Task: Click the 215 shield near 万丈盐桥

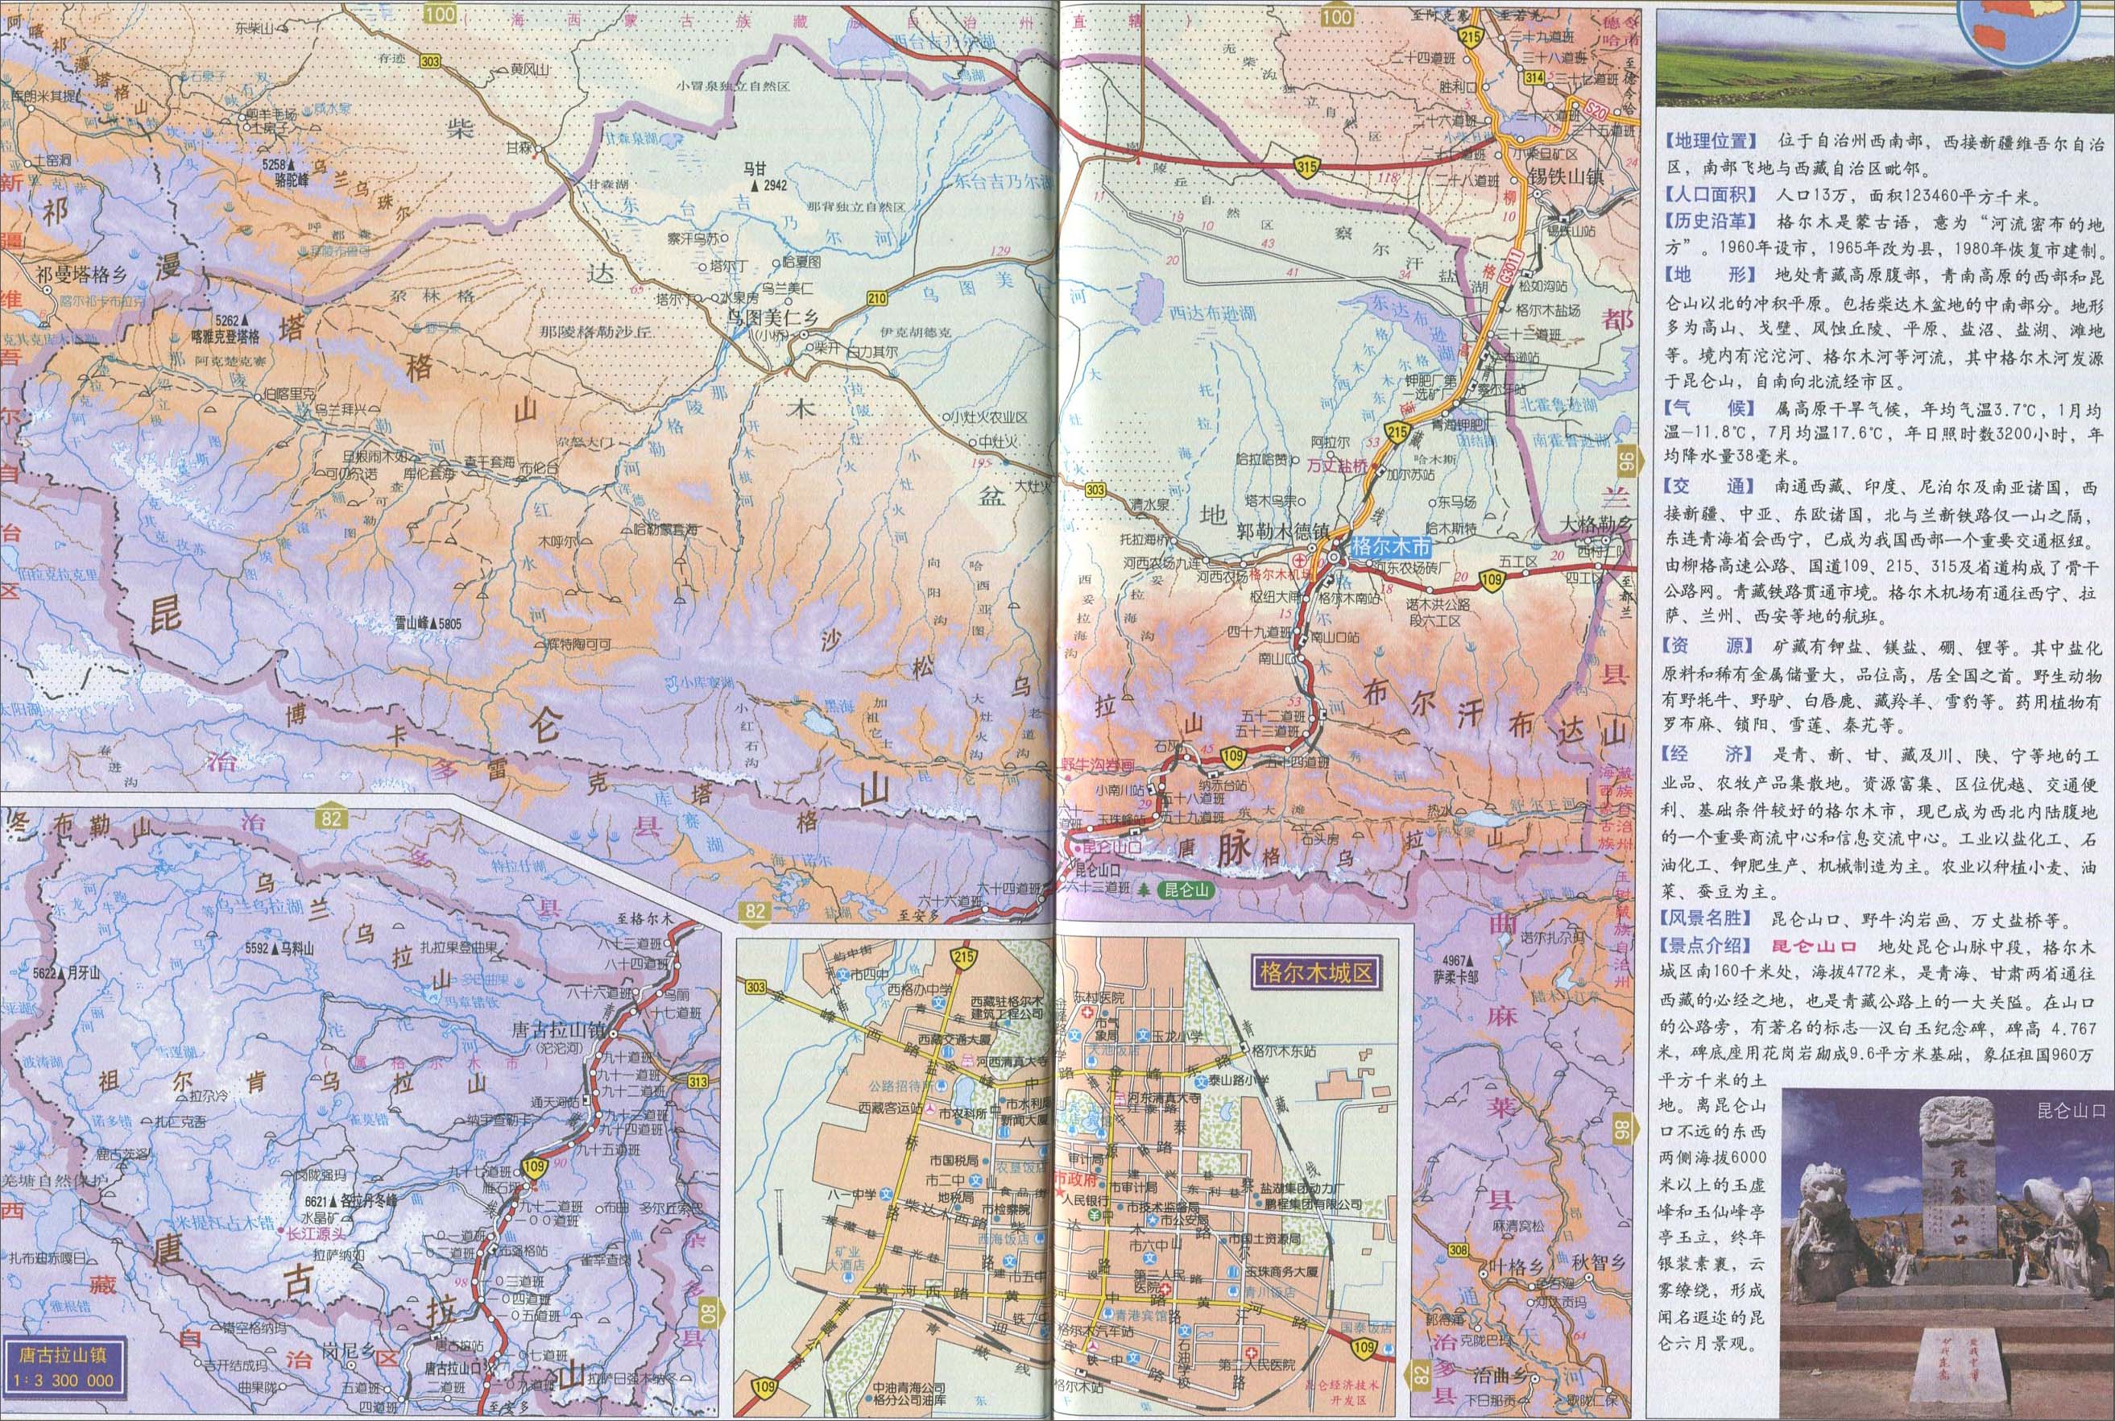Action: [x=1398, y=433]
